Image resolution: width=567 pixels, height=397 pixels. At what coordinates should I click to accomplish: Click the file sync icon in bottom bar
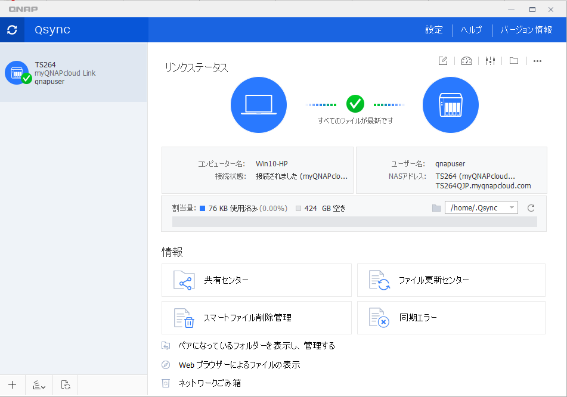(66, 385)
